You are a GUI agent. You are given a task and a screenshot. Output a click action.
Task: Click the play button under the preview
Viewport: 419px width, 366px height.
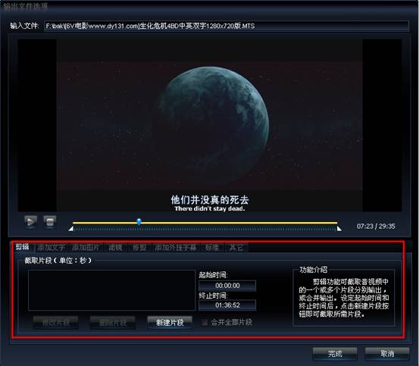[x=31, y=222]
